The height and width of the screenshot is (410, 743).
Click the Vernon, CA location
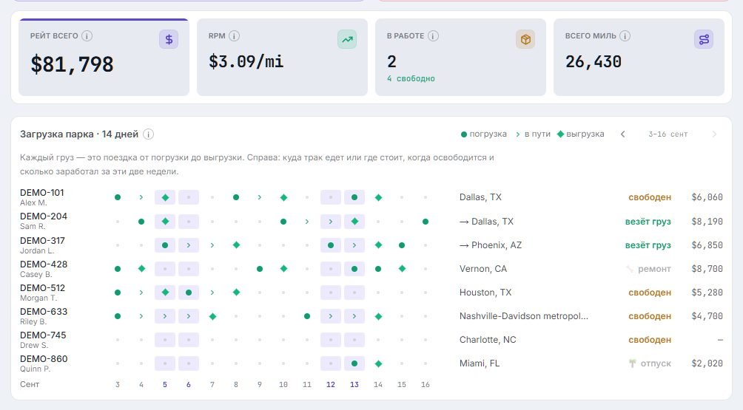point(483,269)
